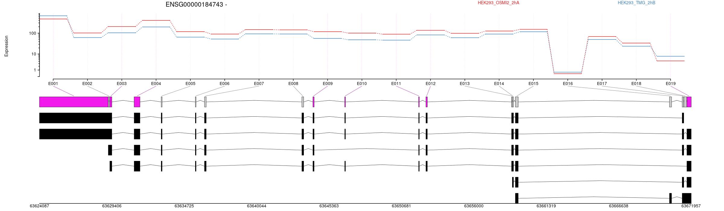
Task: Click the exon label E011
Action: tap(396, 83)
